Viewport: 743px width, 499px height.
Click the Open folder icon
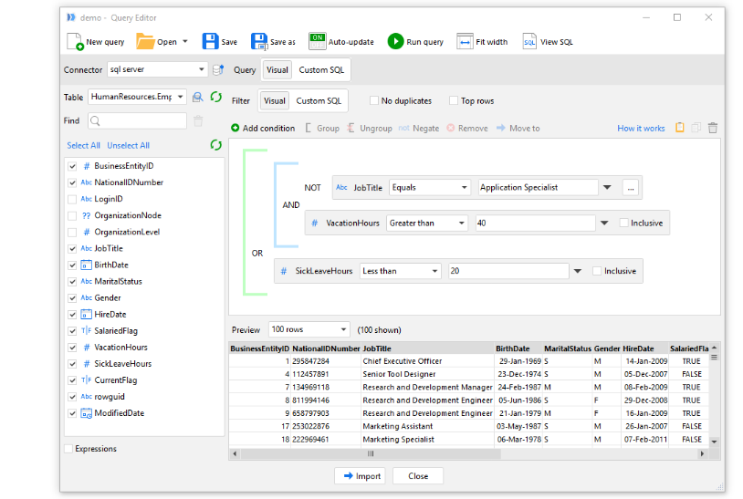[x=145, y=42]
